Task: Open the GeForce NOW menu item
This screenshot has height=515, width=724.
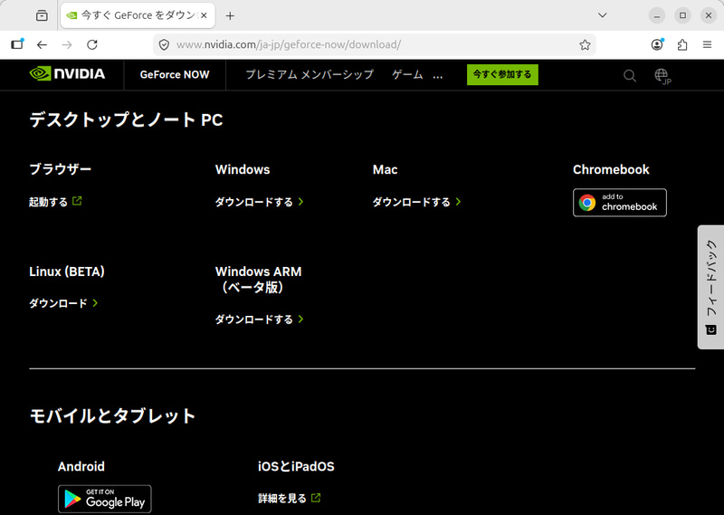Action: [x=175, y=75]
